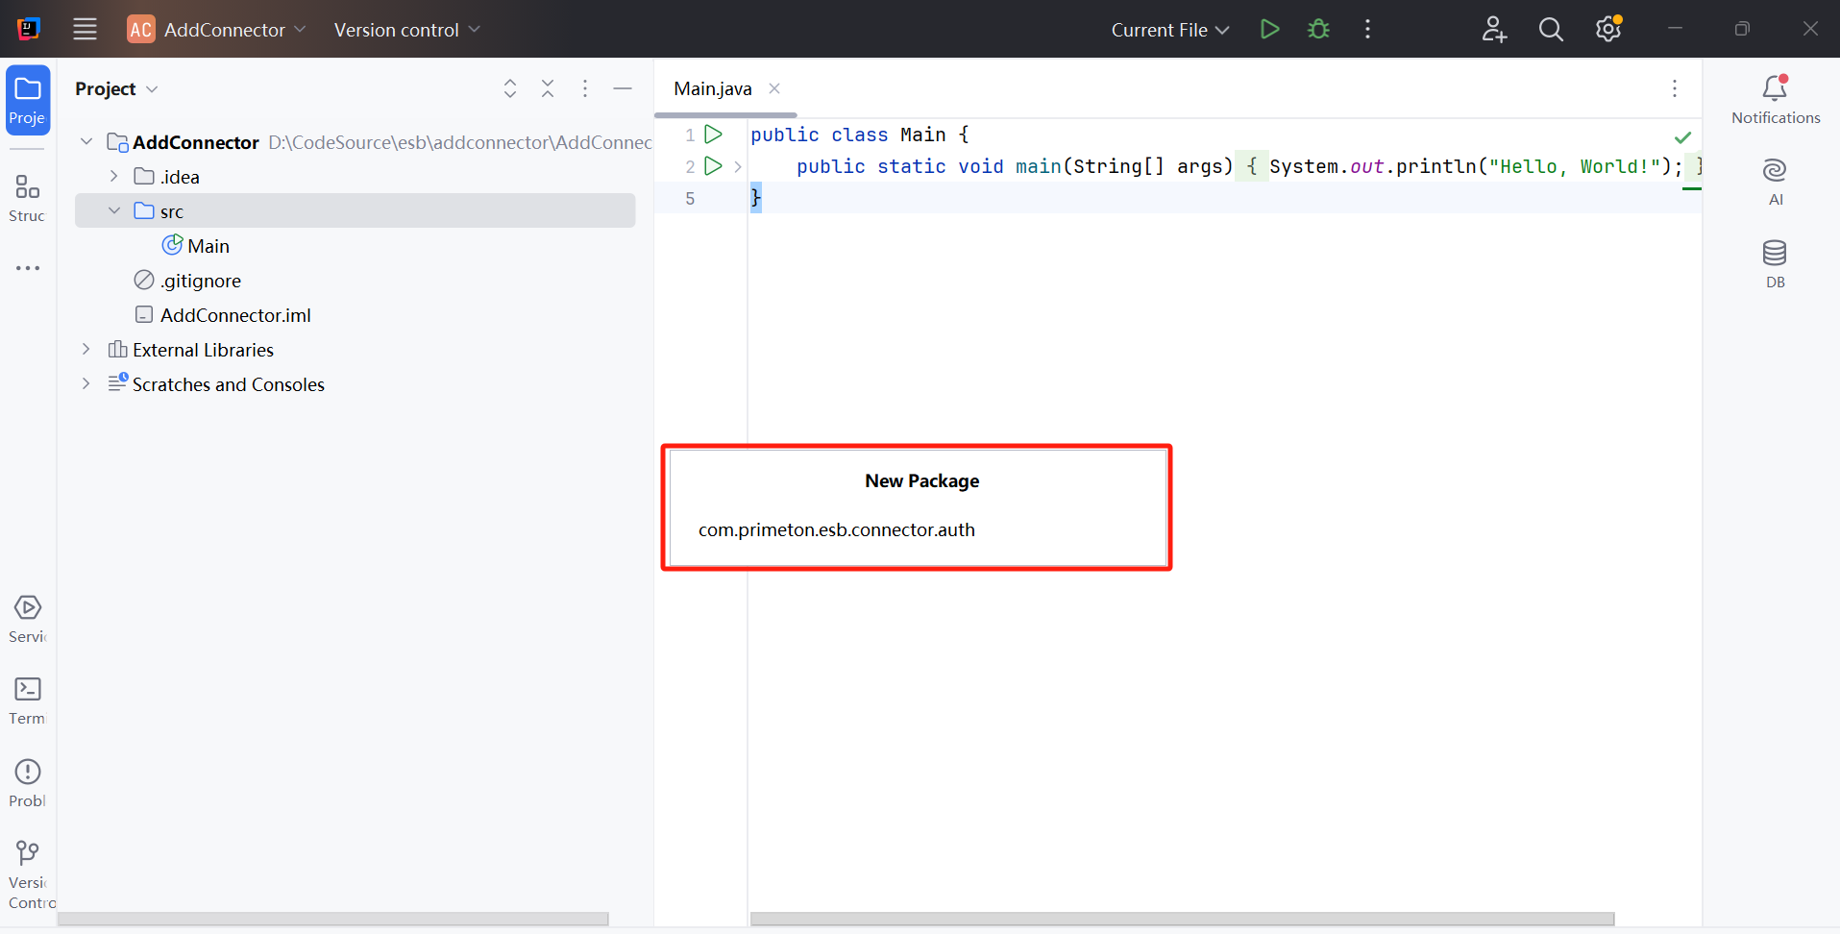Run the current file
Viewport: 1840px width, 934px height.
click(x=1269, y=30)
